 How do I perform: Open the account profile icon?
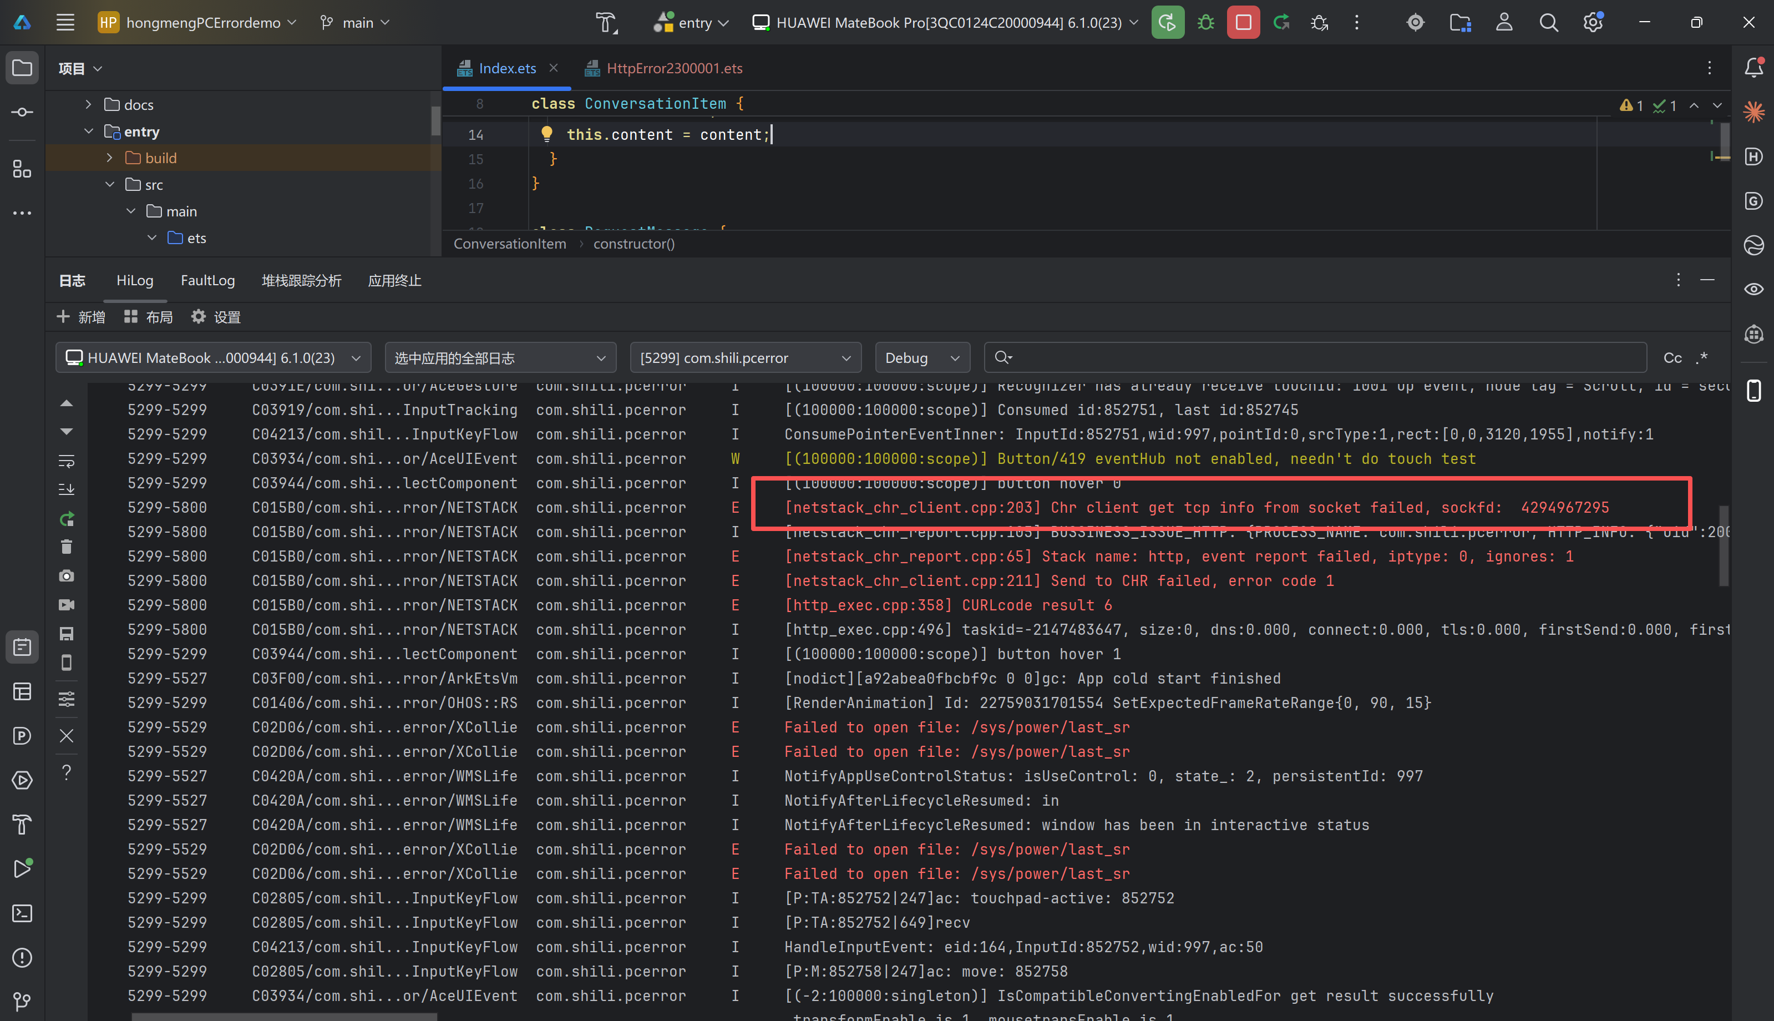point(1504,22)
